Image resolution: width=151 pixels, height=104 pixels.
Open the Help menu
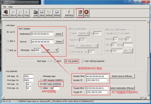(x=10, y=7)
